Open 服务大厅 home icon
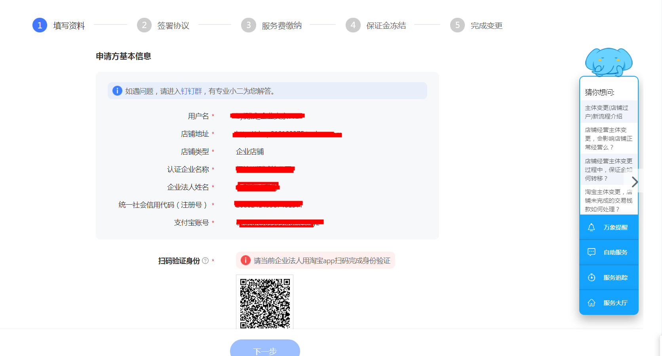The image size is (662, 356). [x=591, y=303]
